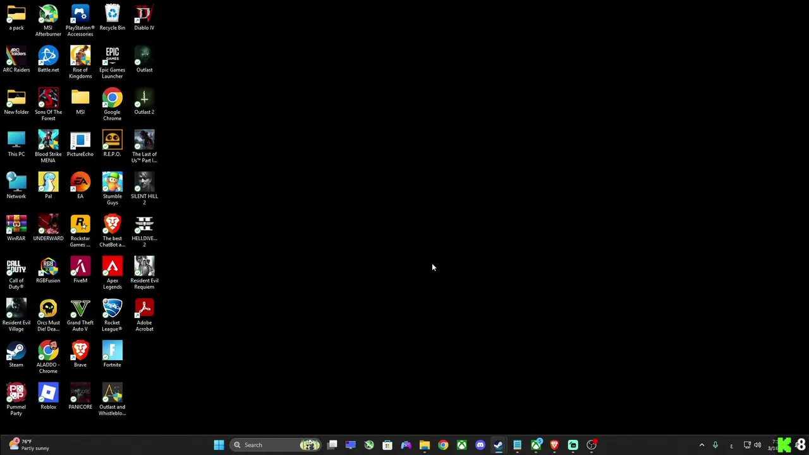Open the Windows Start menu

click(x=219, y=445)
